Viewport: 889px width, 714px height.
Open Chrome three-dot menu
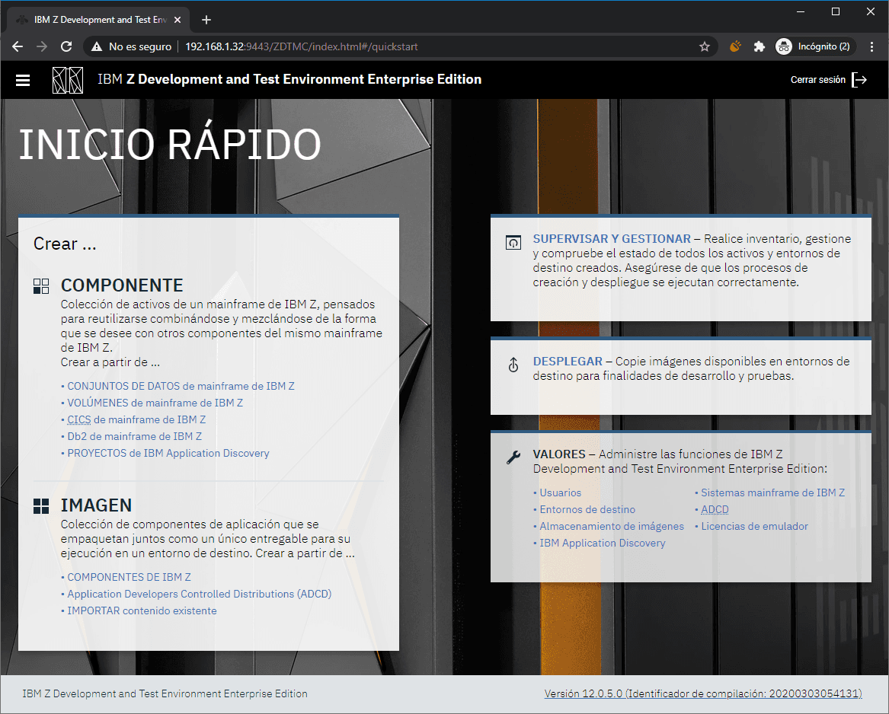coord(871,46)
